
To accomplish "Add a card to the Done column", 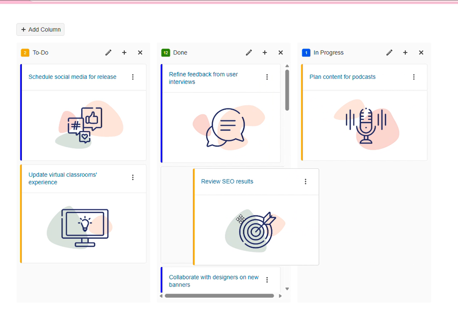I will pos(265,53).
